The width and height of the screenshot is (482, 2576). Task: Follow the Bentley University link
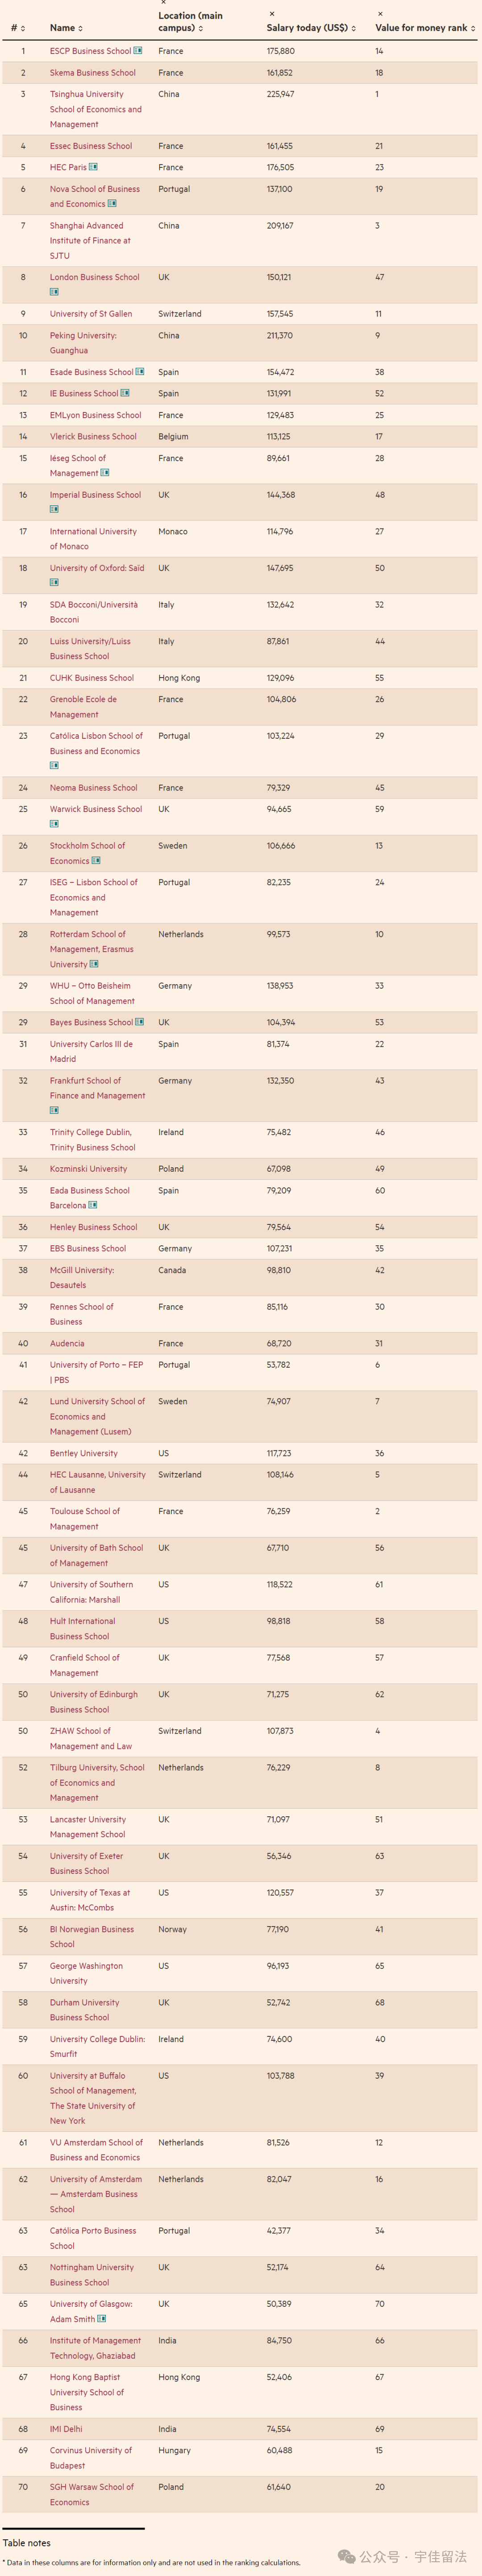(x=84, y=1454)
